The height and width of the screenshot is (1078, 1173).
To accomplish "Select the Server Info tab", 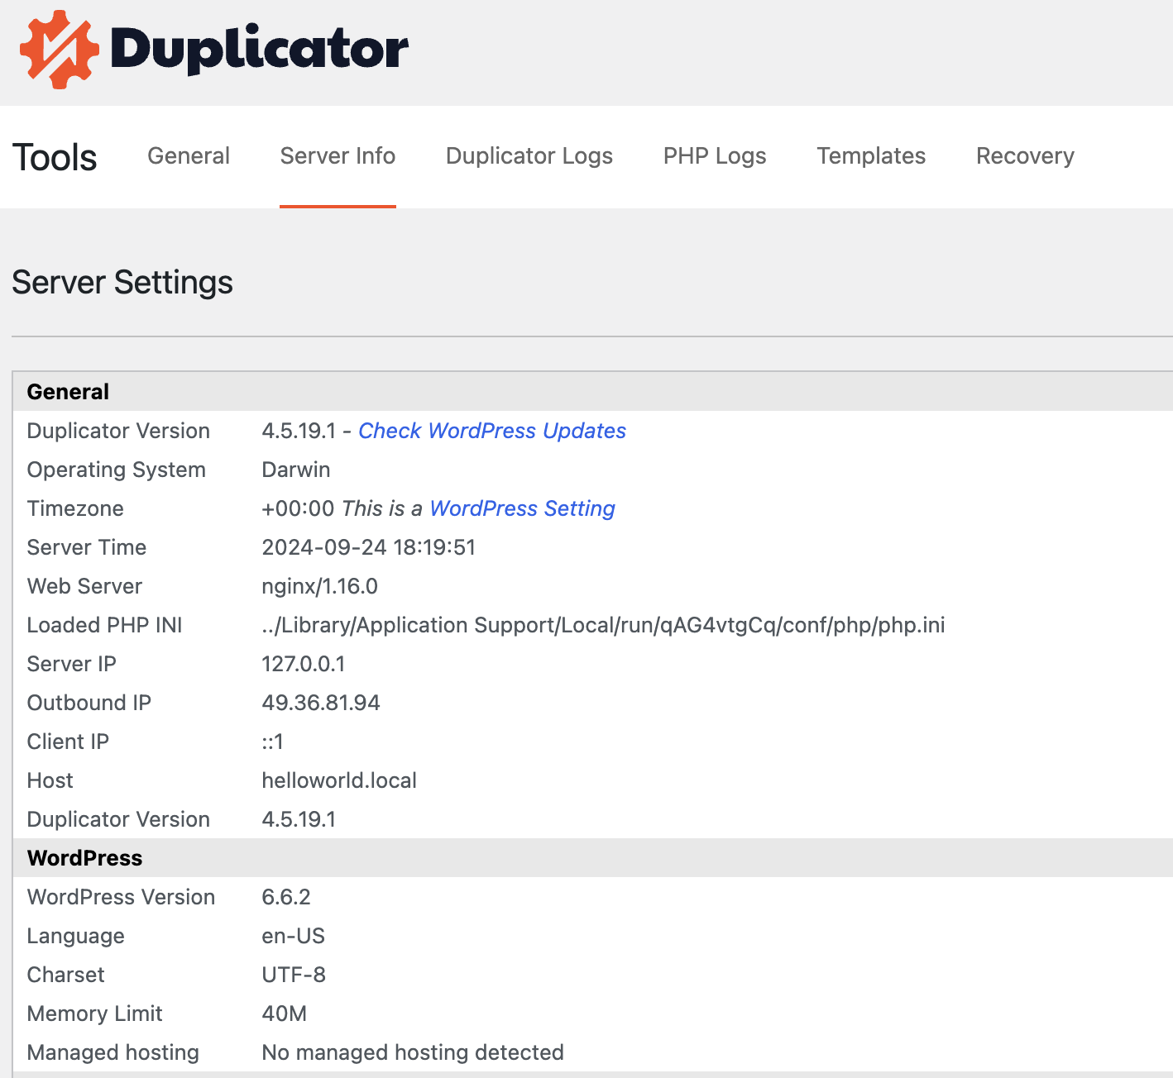I will 338,156.
